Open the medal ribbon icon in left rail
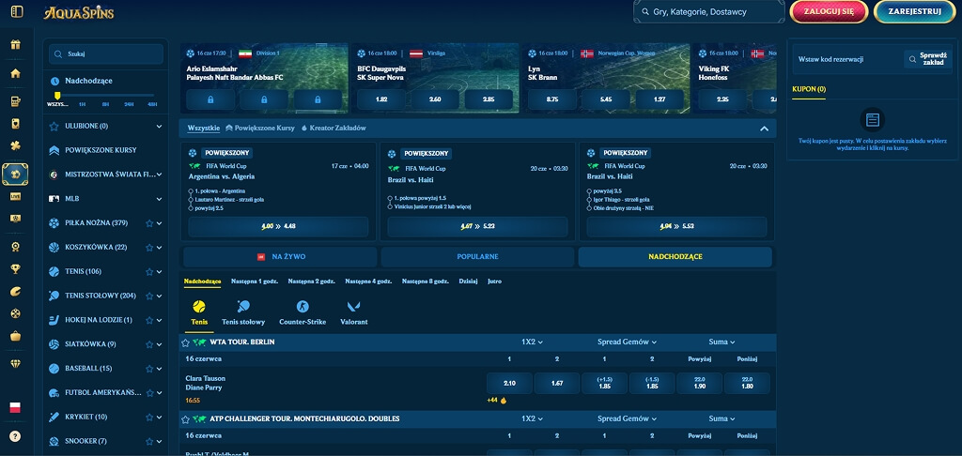 point(15,247)
